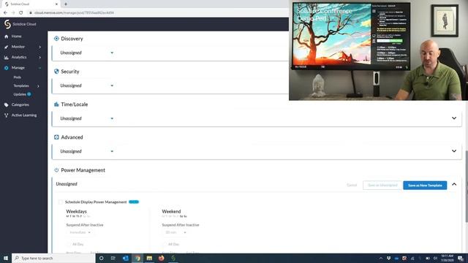468x263 pixels.
Task: Open Outlook from the taskbar
Action: pos(125,258)
